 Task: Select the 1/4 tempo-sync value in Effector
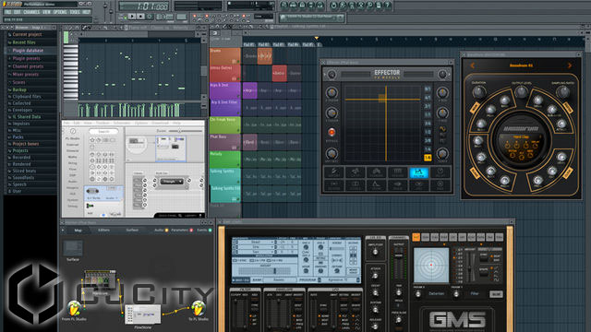(428, 149)
